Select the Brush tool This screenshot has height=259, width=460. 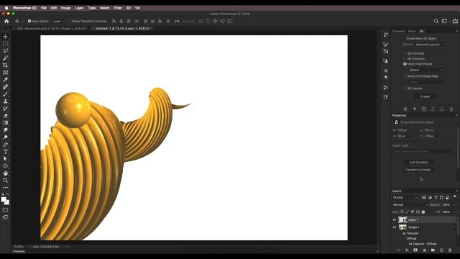tap(5, 94)
